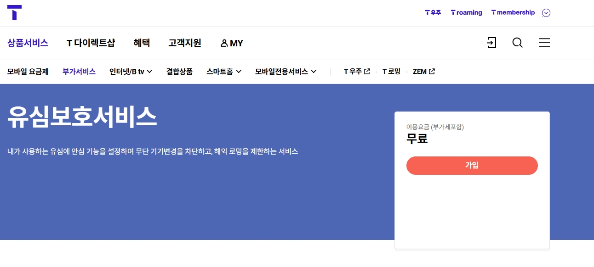Viewport: 594px width, 267px height.
Task: Select the 부가서비스 tab
Action: pos(79,72)
